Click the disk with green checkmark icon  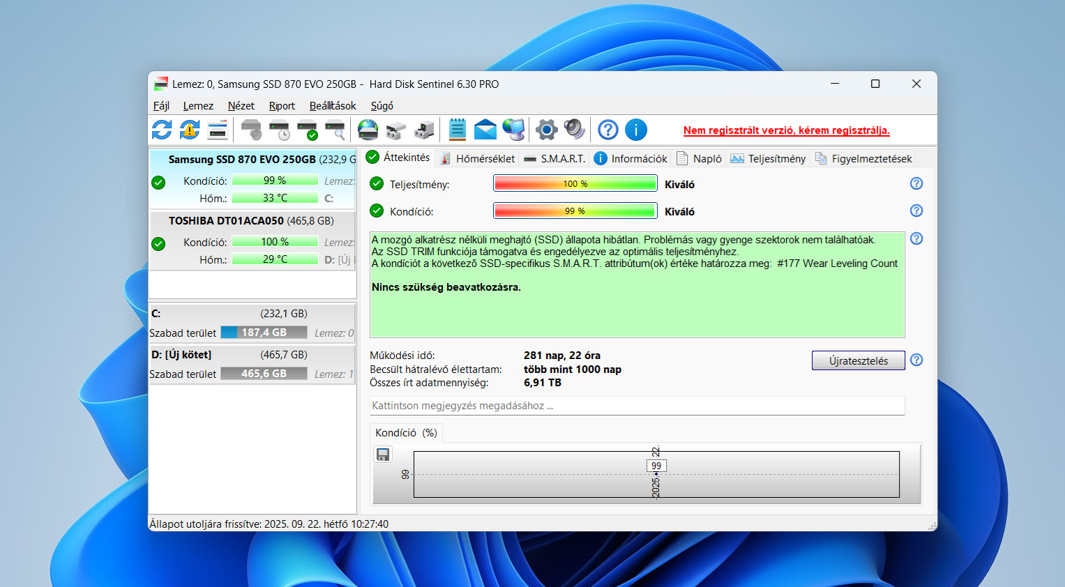(307, 130)
